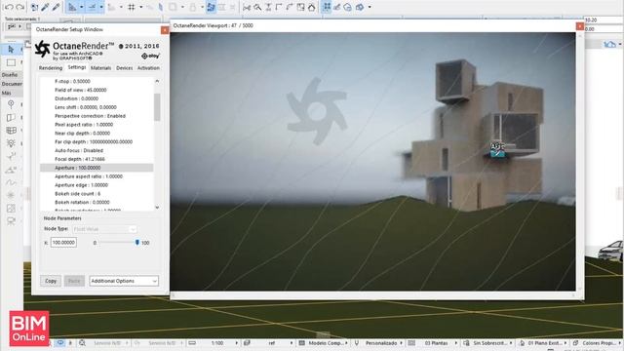Close the OctaneRender Viewport window
Viewport: 624px width, 351px height.
580,26
